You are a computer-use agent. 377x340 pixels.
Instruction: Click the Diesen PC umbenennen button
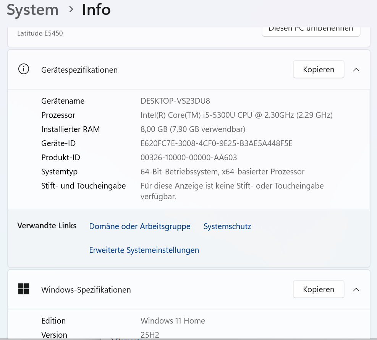(311, 31)
